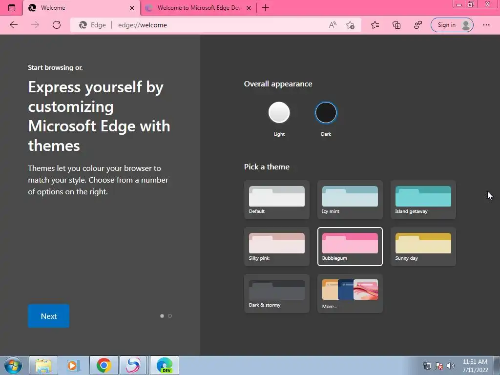Close the Welcome tab
Image resolution: width=500 pixels, height=375 pixels.
[x=132, y=8]
